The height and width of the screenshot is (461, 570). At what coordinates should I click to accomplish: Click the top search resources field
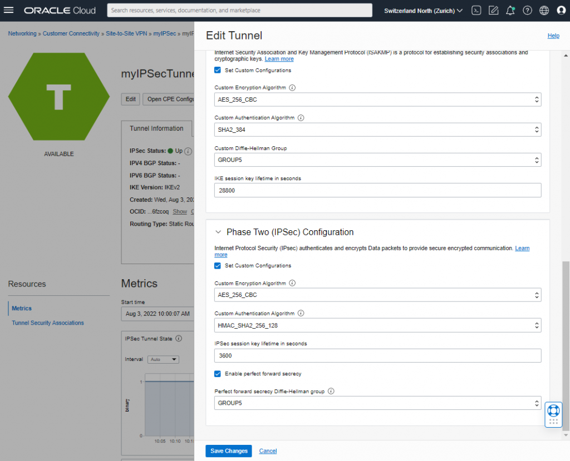point(239,11)
